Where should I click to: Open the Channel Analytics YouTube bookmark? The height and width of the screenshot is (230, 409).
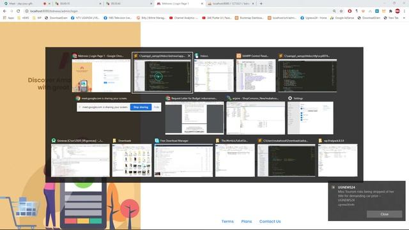tap(183, 18)
